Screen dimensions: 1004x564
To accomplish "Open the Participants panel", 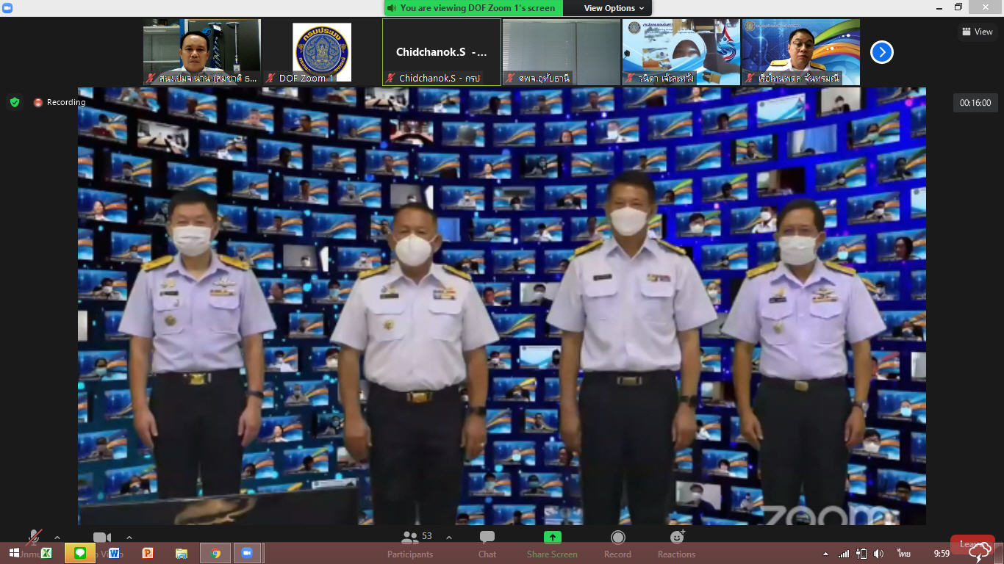I will coord(410,538).
